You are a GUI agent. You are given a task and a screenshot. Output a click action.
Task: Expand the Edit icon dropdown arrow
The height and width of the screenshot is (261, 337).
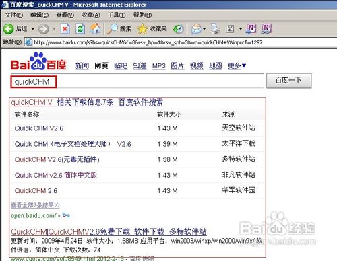(241, 29)
